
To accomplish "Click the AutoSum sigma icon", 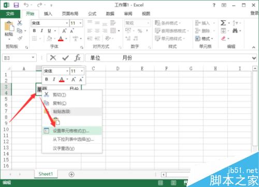I will point(223,23).
